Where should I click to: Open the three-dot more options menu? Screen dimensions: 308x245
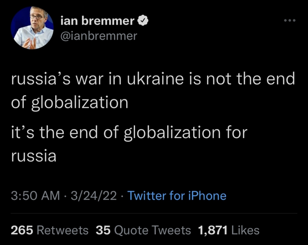290,20
